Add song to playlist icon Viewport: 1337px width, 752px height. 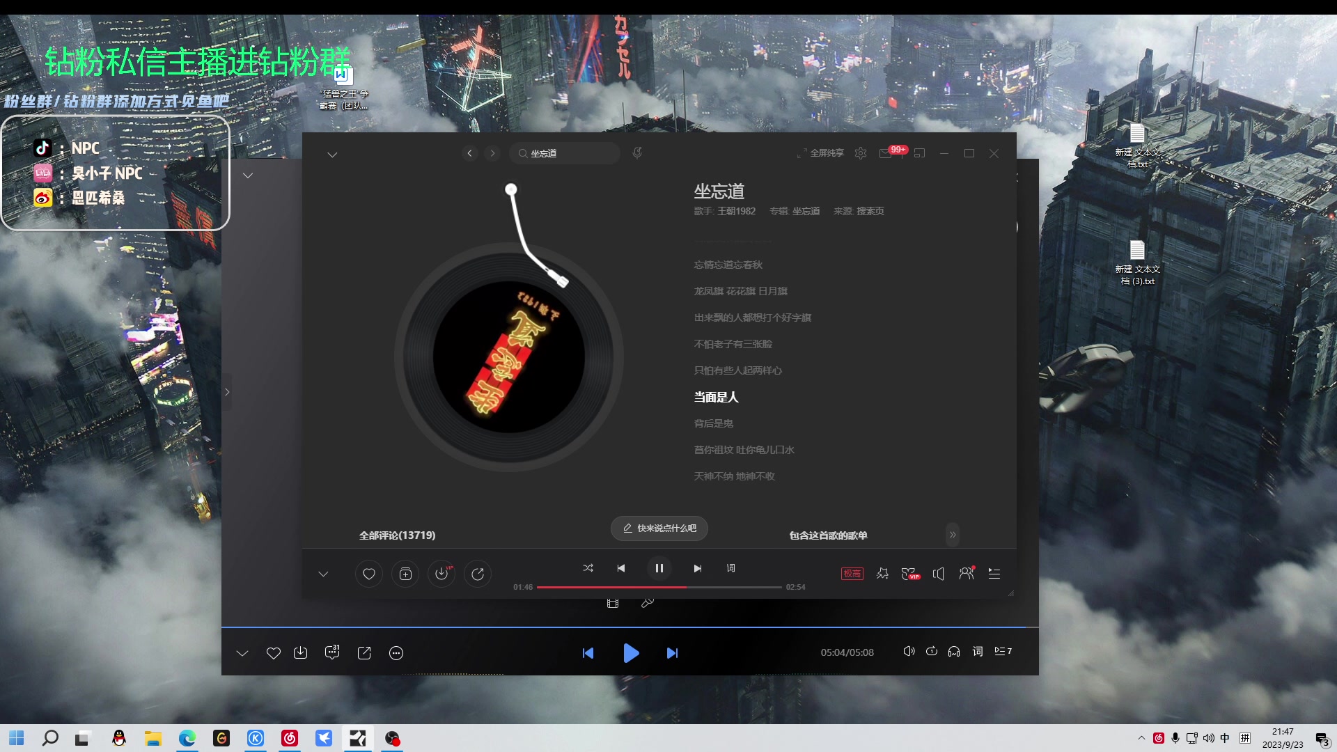coord(405,574)
